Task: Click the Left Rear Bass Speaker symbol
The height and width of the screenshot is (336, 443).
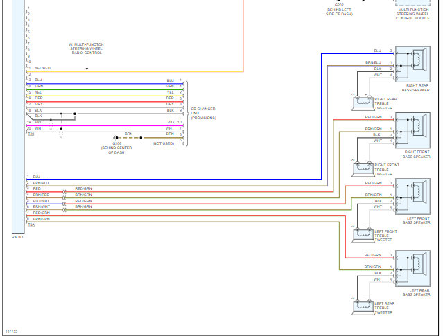Action: pyautogui.click(x=412, y=269)
